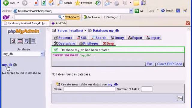
Task: Open the Operations tab
Action: point(64,43)
